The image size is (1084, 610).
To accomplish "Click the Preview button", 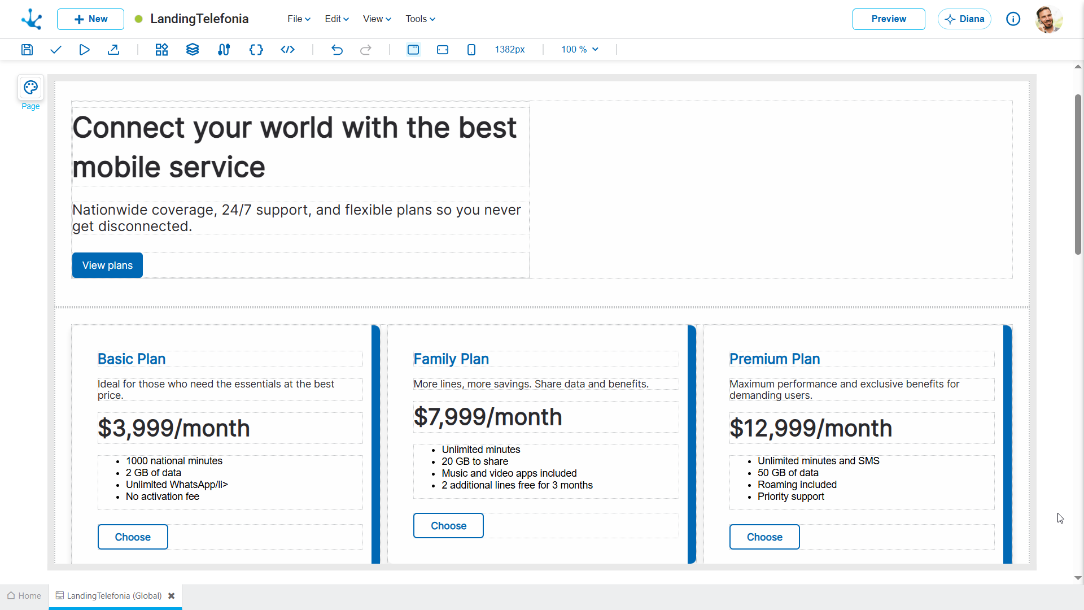I will tap(888, 19).
